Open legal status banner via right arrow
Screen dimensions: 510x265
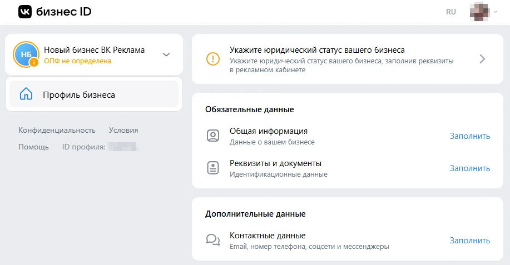tap(482, 59)
